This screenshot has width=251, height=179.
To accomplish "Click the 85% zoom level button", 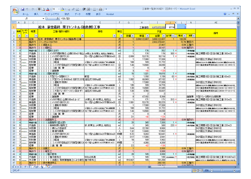I will click(206, 170).
